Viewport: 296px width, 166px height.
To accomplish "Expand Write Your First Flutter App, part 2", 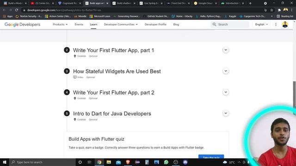I will point(226,92).
